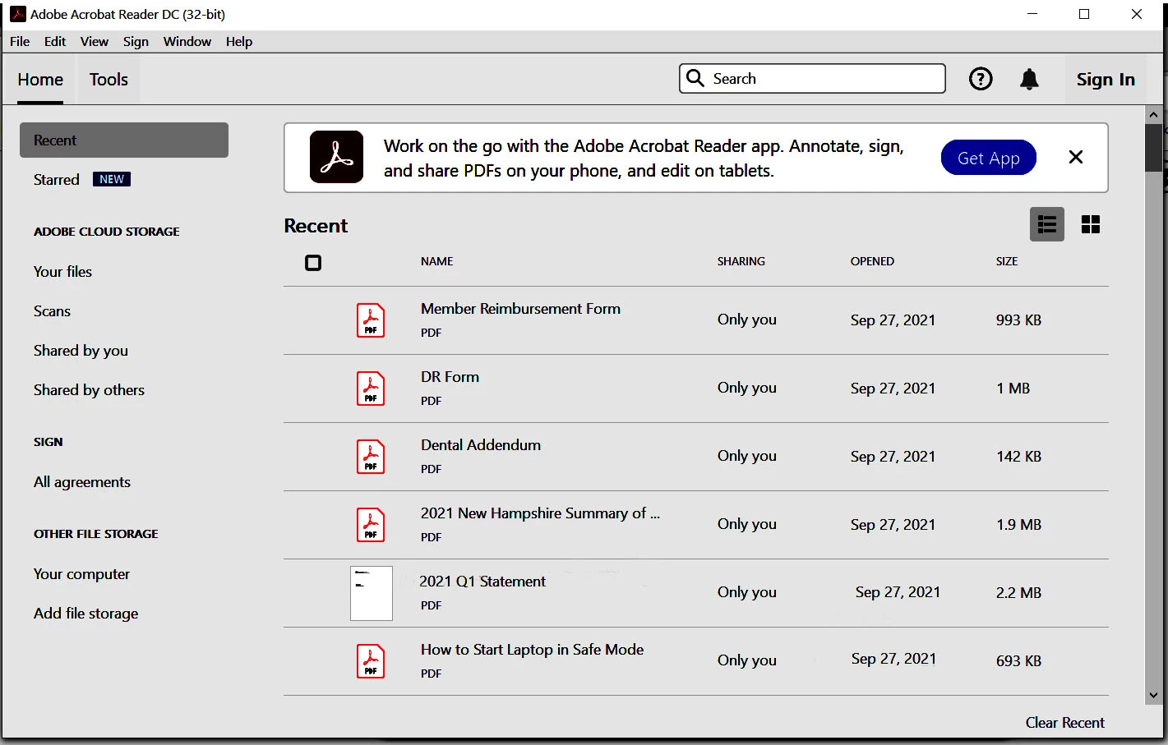This screenshot has width=1168, height=745.
Task: Switch to the Home tab
Action: 40,80
